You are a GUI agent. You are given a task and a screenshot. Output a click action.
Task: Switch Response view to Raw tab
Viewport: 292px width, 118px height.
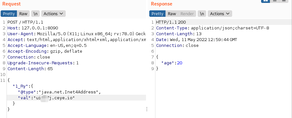coord(172,14)
